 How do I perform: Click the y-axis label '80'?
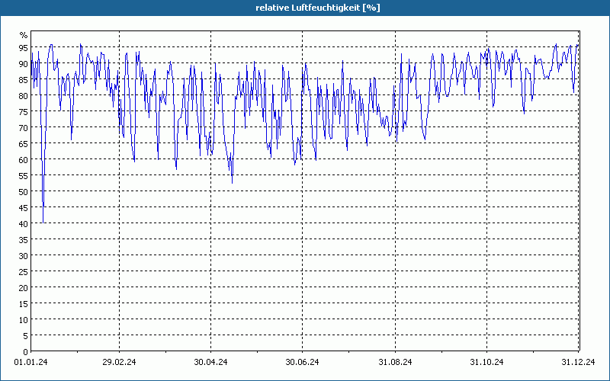point(24,96)
